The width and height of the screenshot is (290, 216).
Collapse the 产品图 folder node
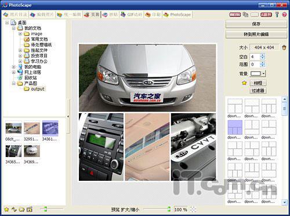(x=14, y=84)
